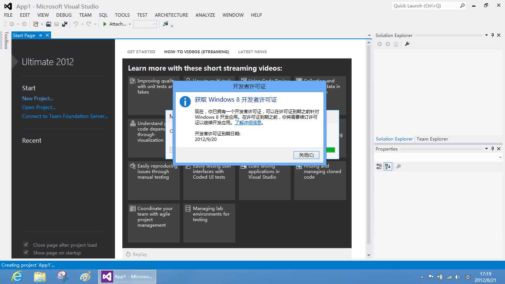Click the New Project... link
The height and width of the screenshot is (284, 505).
38,98
